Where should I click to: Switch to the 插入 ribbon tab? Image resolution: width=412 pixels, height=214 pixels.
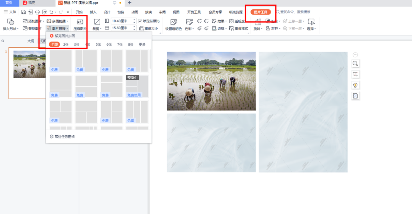(x=93, y=12)
